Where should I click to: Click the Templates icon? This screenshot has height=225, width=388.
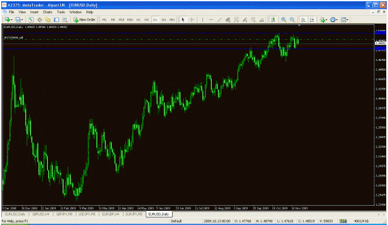[x=343, y=19]
